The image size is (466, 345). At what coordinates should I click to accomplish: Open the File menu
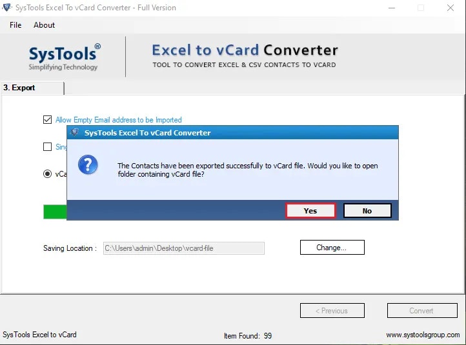[15, 25]
